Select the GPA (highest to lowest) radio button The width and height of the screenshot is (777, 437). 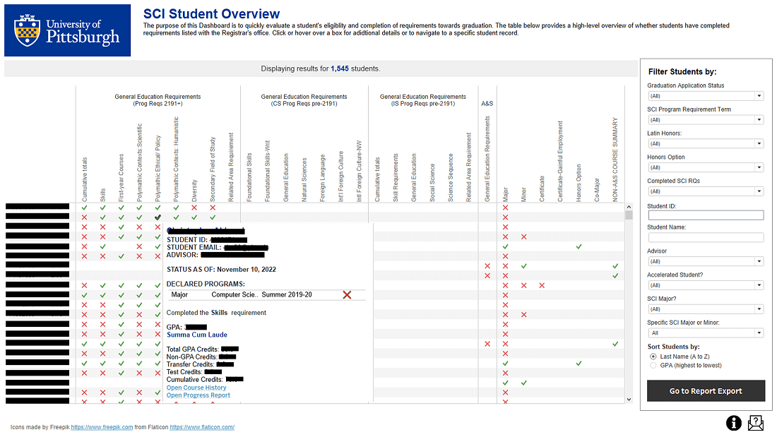click(x=653, y=365)
